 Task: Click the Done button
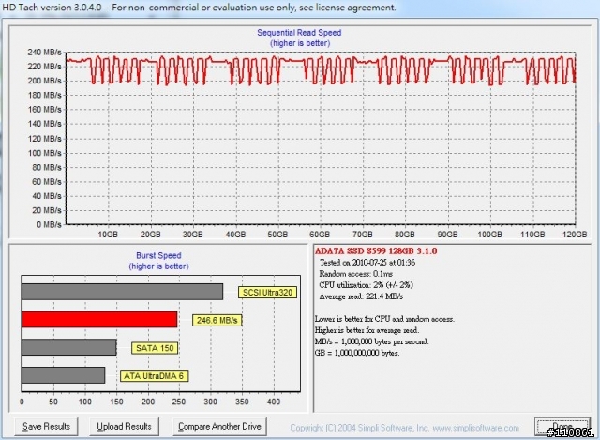[562, 427]
